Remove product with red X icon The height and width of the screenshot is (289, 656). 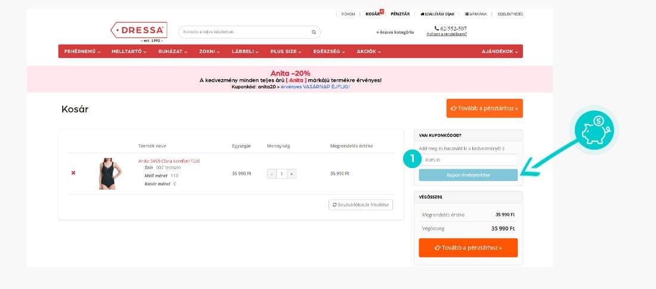tap(73, 173)
